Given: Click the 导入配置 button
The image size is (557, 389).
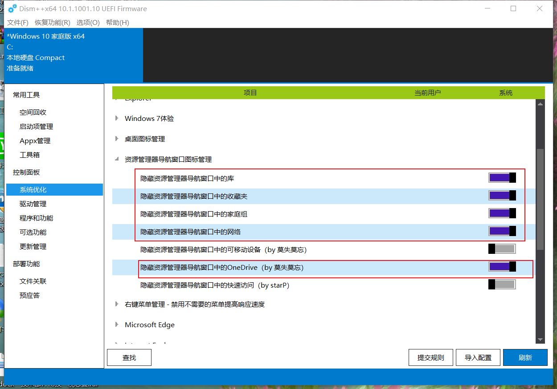Looking at the screenshot, I should [x=478, y=357].
